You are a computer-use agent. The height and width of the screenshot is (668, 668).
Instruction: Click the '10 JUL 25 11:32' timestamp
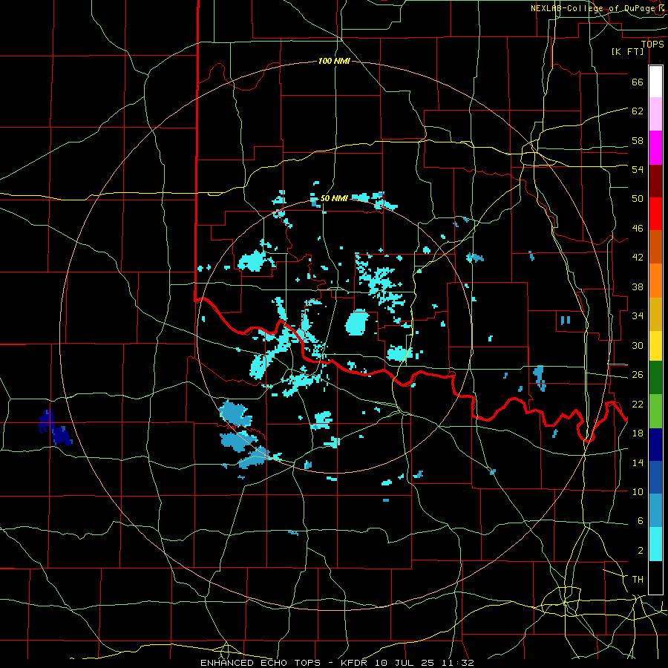424,663
